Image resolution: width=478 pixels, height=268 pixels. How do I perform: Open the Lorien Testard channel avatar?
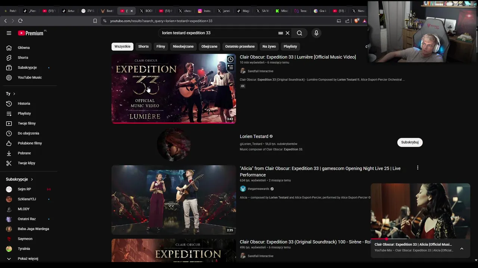click(x=174, y=144)
